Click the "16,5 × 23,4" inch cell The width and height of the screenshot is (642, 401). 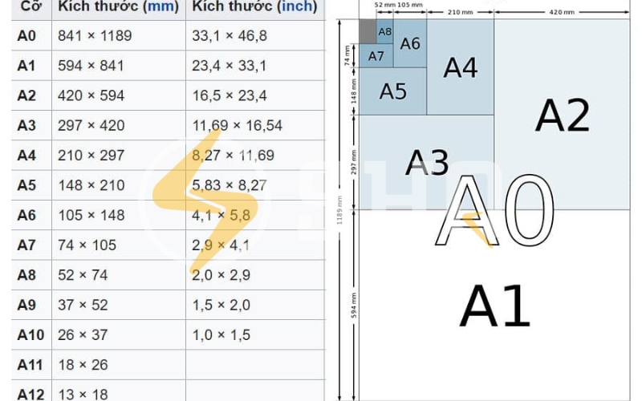[230, 95]
